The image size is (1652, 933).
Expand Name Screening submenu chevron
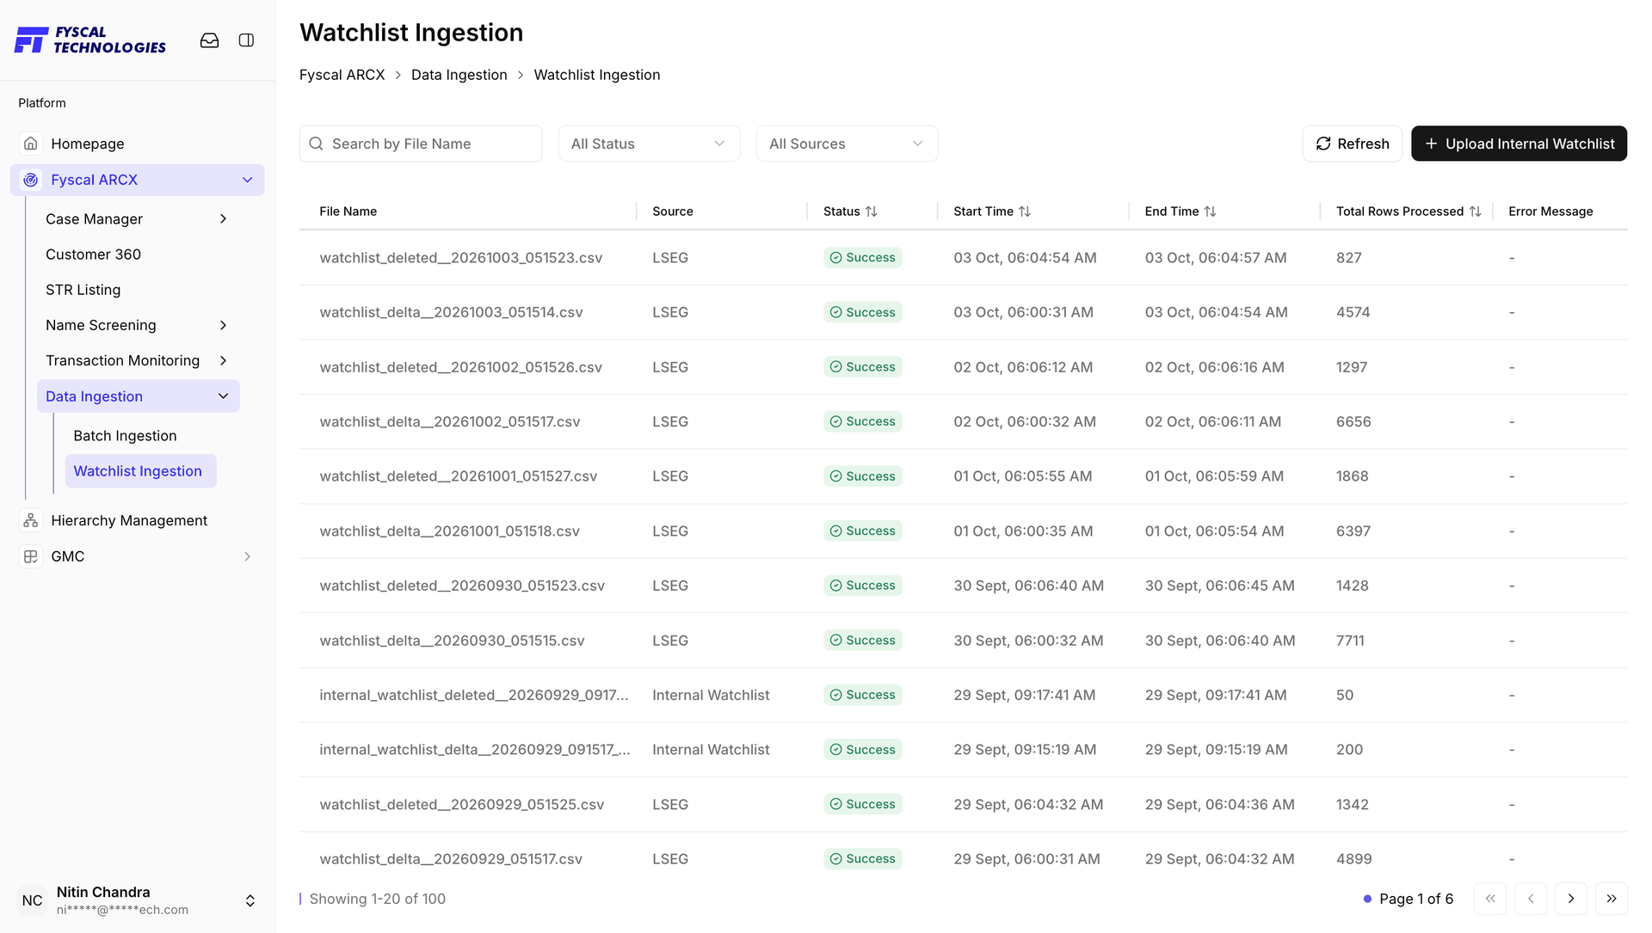(223, 325)
